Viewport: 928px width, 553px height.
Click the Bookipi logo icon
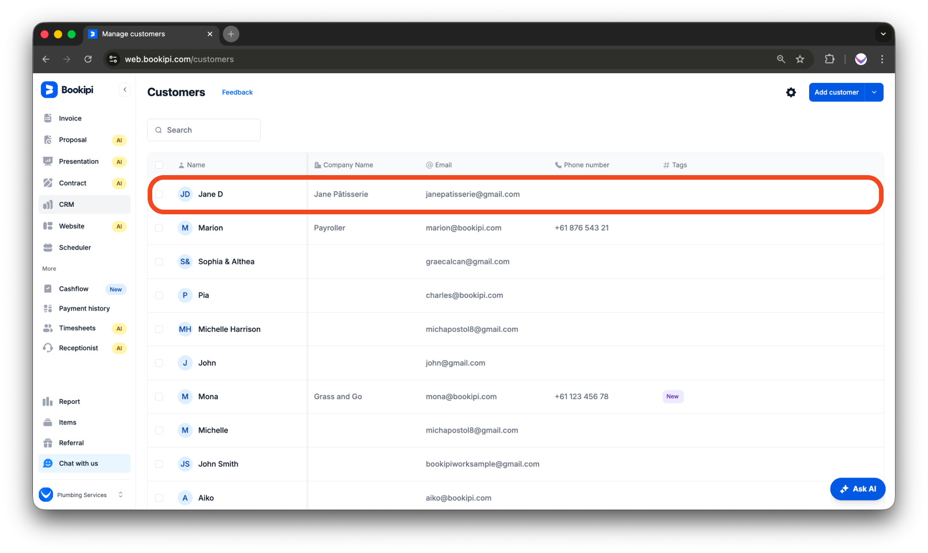tap(48, 89)
